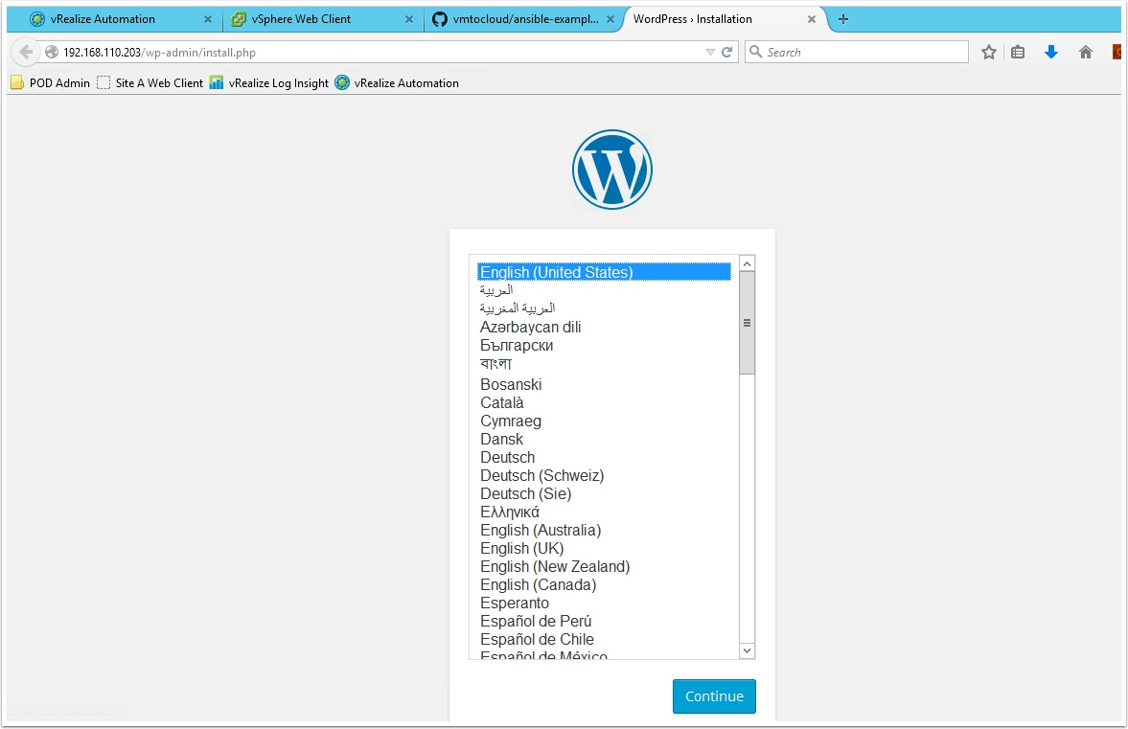Screen dimensions: 1128x729
Task: Select Deutsch (Schweiz) language
Action: click(605, 476)
